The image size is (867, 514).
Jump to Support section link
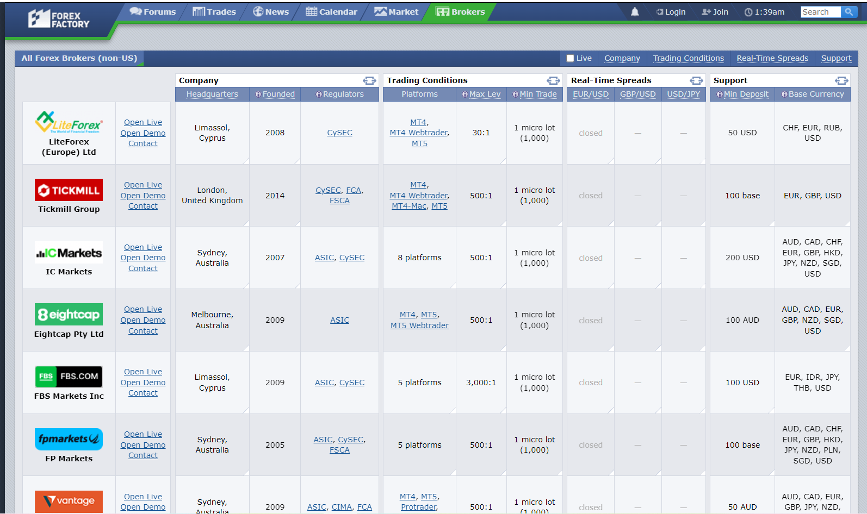coord(836,58)
